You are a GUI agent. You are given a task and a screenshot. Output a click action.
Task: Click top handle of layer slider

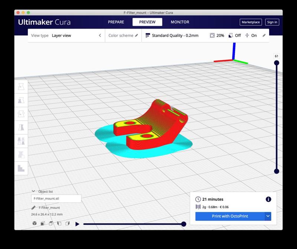[x=277, y=63]
